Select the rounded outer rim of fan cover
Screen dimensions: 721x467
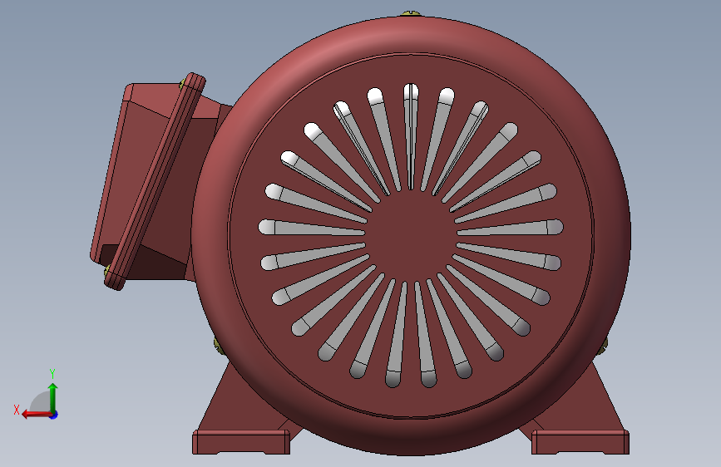point(411,33)
